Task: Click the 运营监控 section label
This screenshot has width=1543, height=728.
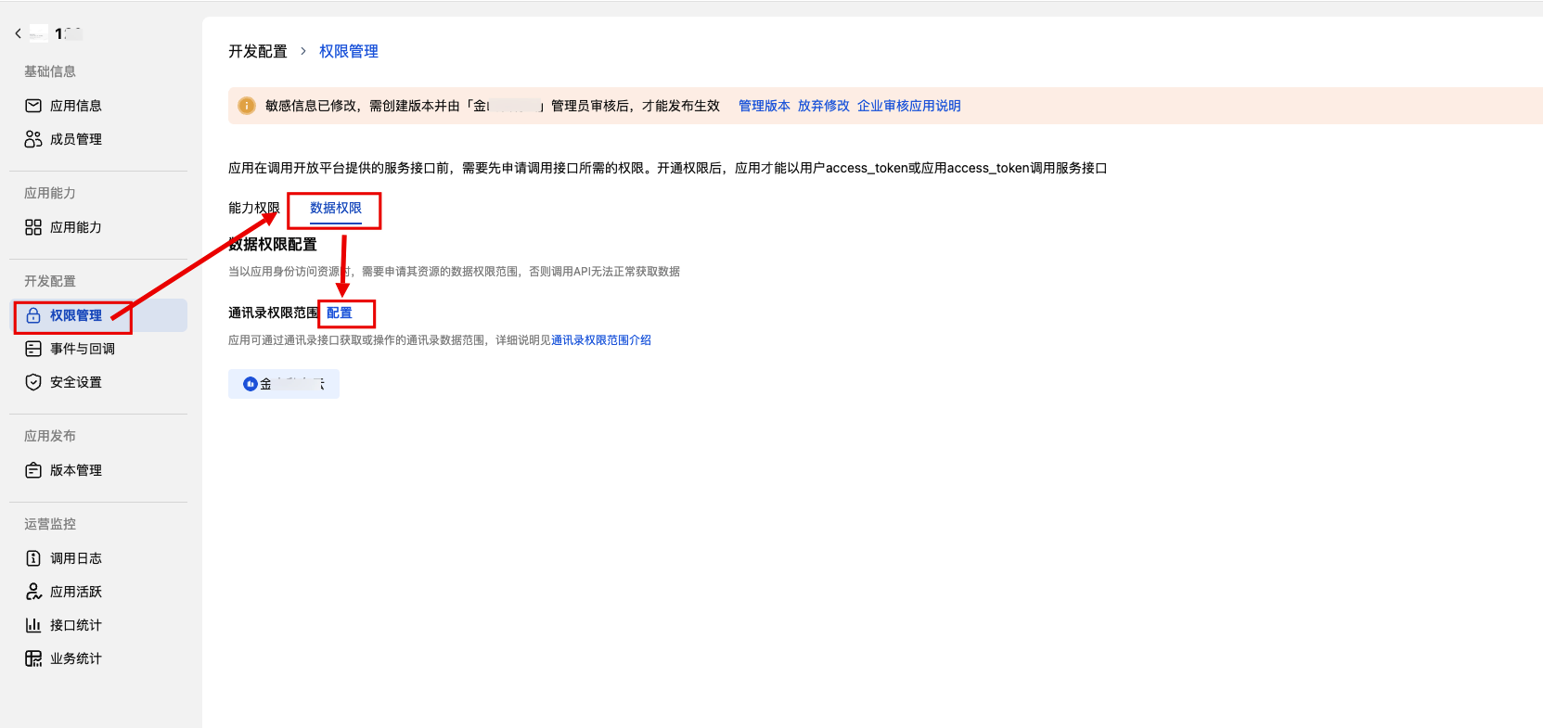Action: 50,524
